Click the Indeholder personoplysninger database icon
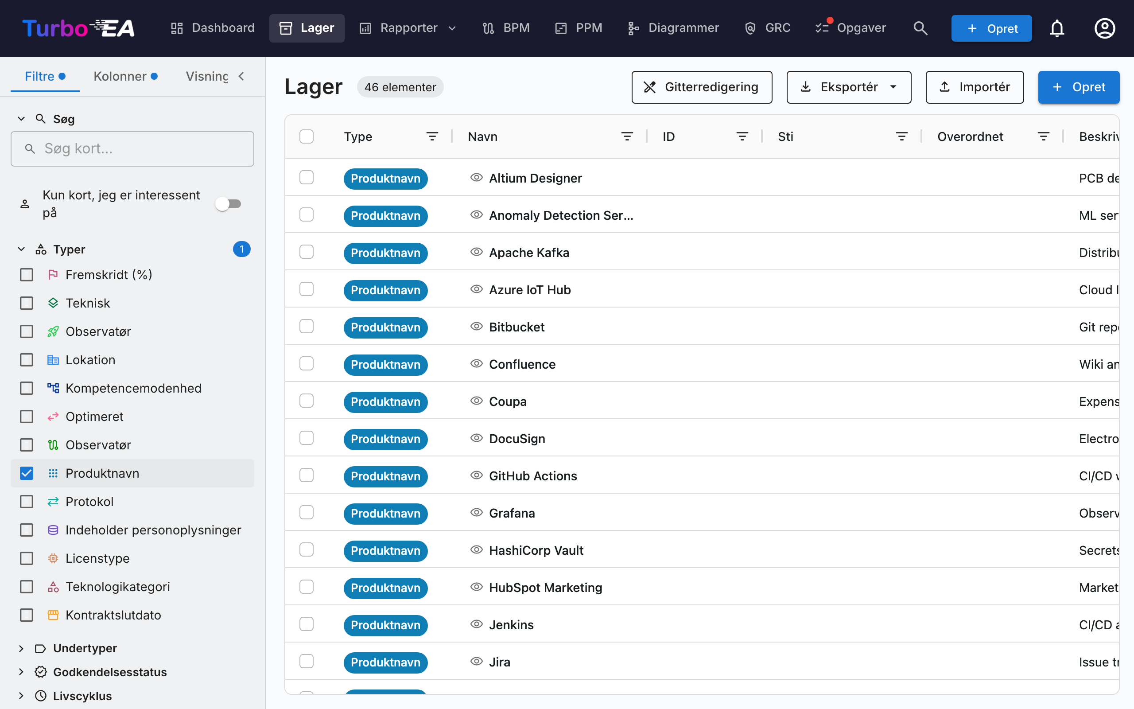Screen dimensions: 1134x709 pyautogui.click(x=53, y=530)
